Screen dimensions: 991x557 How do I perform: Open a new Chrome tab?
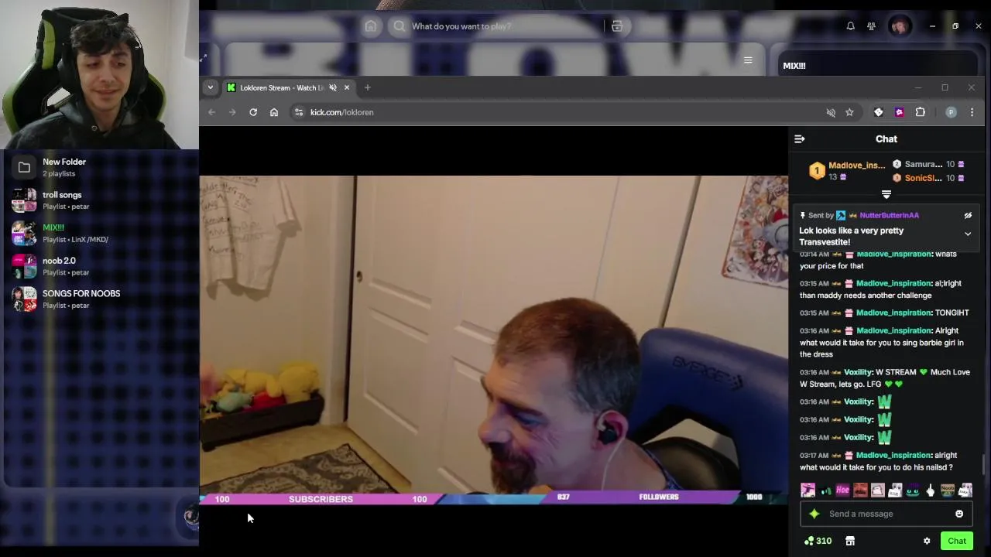pos(368,87)
